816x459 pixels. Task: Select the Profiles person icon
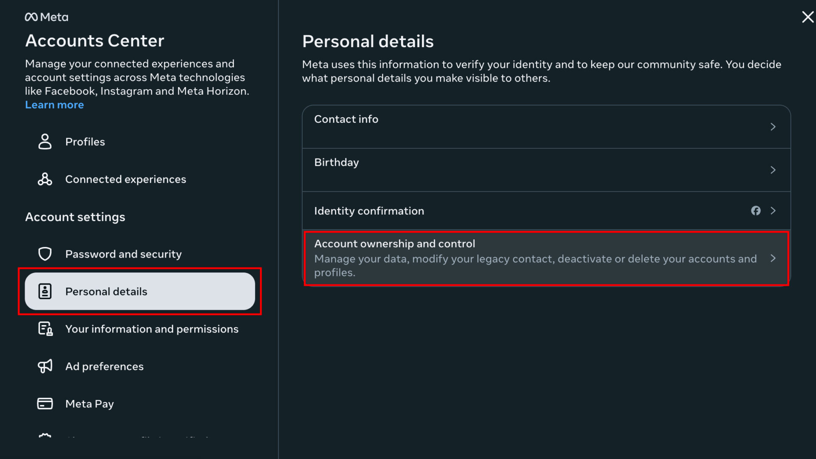click(x=45, y=142)
